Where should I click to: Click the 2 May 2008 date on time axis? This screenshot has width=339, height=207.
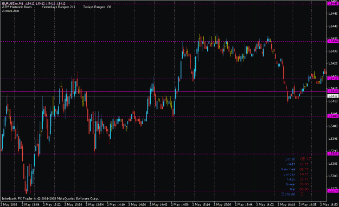coord(9,204)
